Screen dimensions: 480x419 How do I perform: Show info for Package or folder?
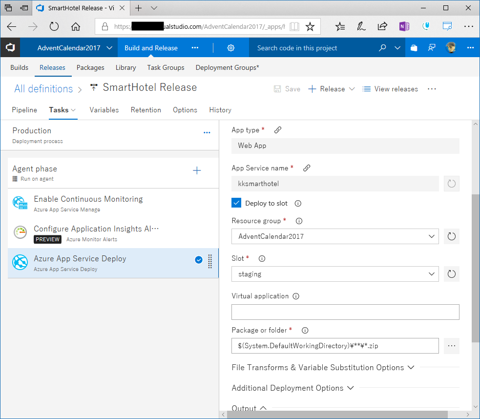(x=305, y=331)
